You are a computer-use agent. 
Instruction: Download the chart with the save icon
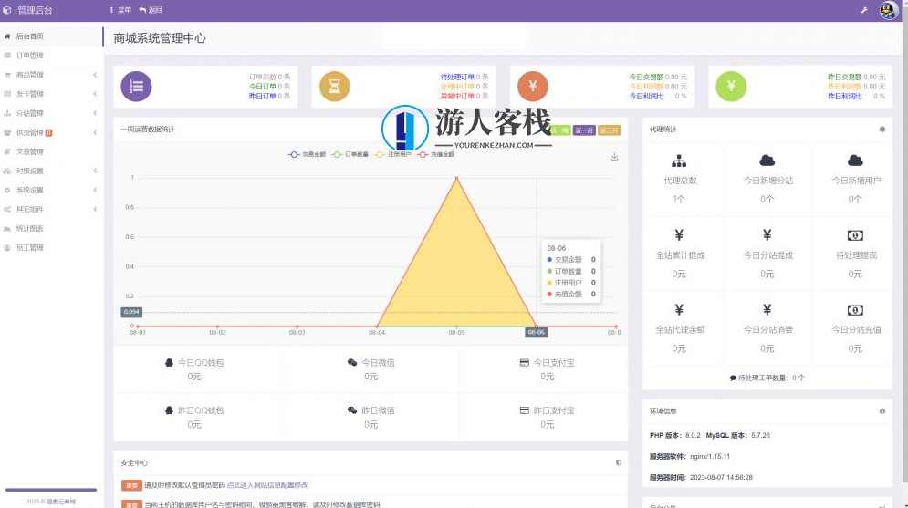(x=614, y=157)
